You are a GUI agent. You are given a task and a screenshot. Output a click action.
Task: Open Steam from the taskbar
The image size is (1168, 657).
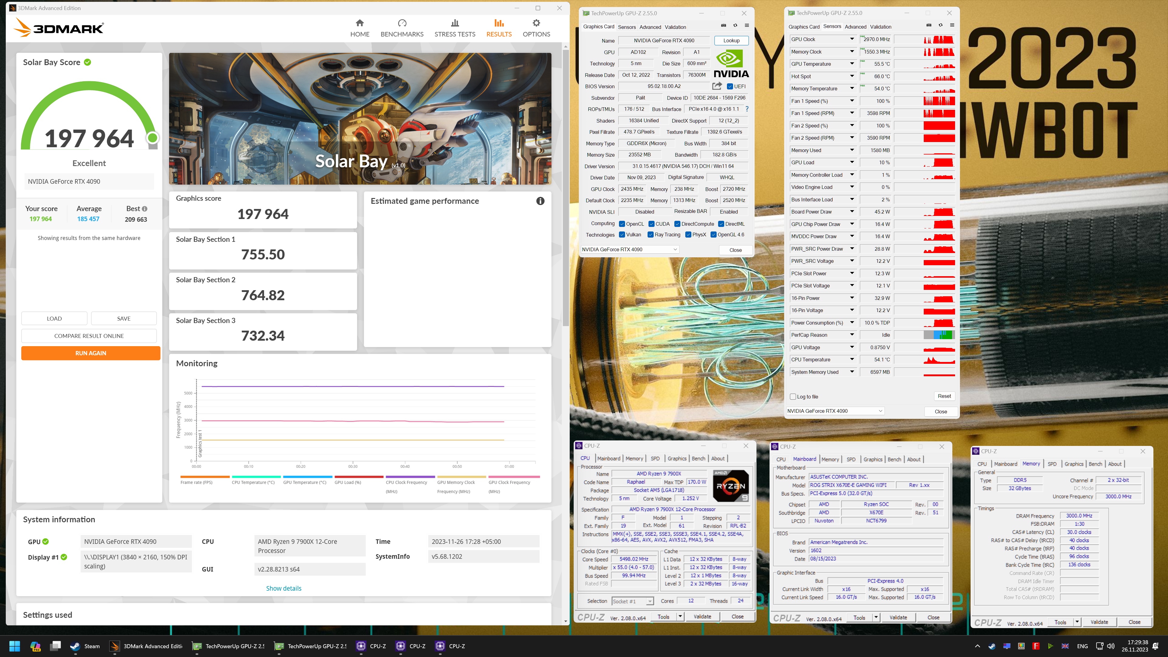(85, 646)
